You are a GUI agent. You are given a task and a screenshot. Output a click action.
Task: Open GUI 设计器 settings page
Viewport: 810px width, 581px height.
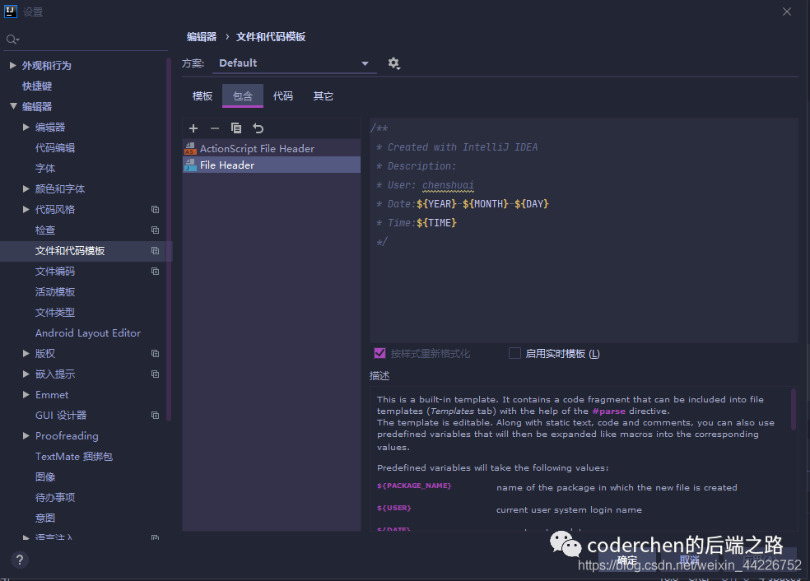click(61, 416)
